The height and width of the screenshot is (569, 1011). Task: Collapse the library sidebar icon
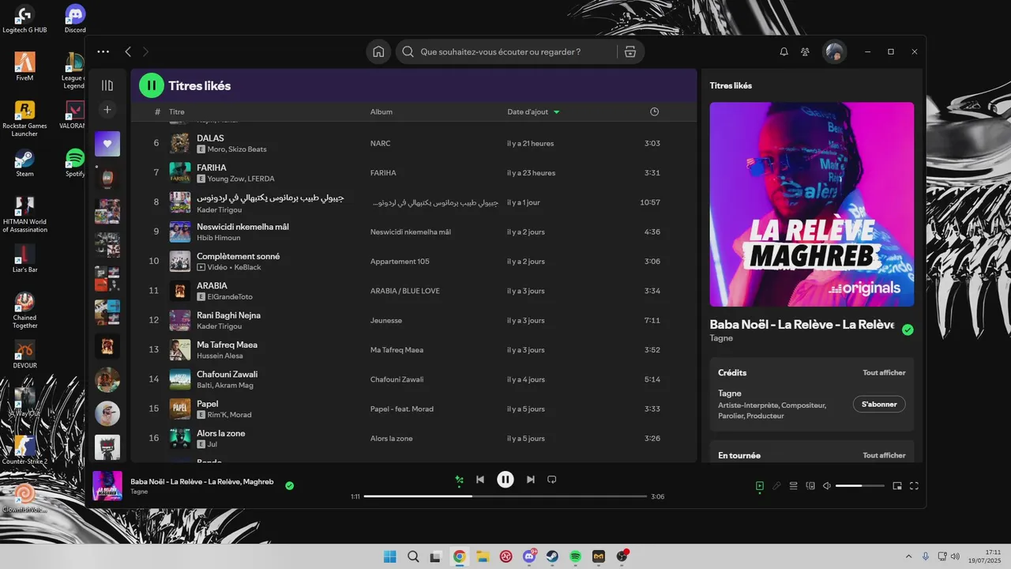[107, 85]
